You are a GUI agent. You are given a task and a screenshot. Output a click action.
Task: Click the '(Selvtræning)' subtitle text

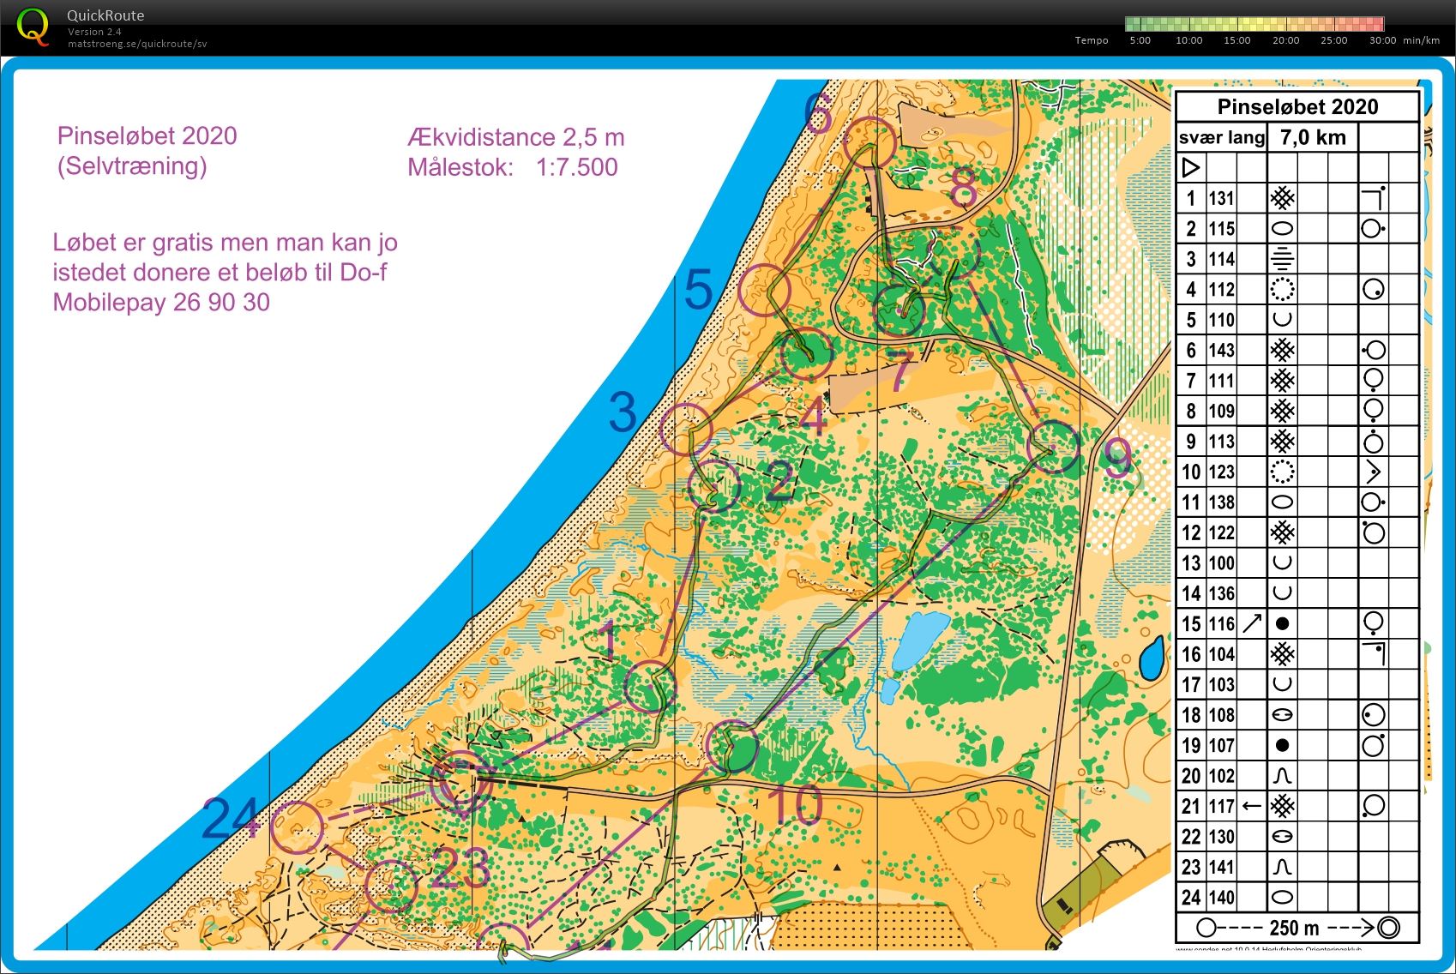point(132,166)
